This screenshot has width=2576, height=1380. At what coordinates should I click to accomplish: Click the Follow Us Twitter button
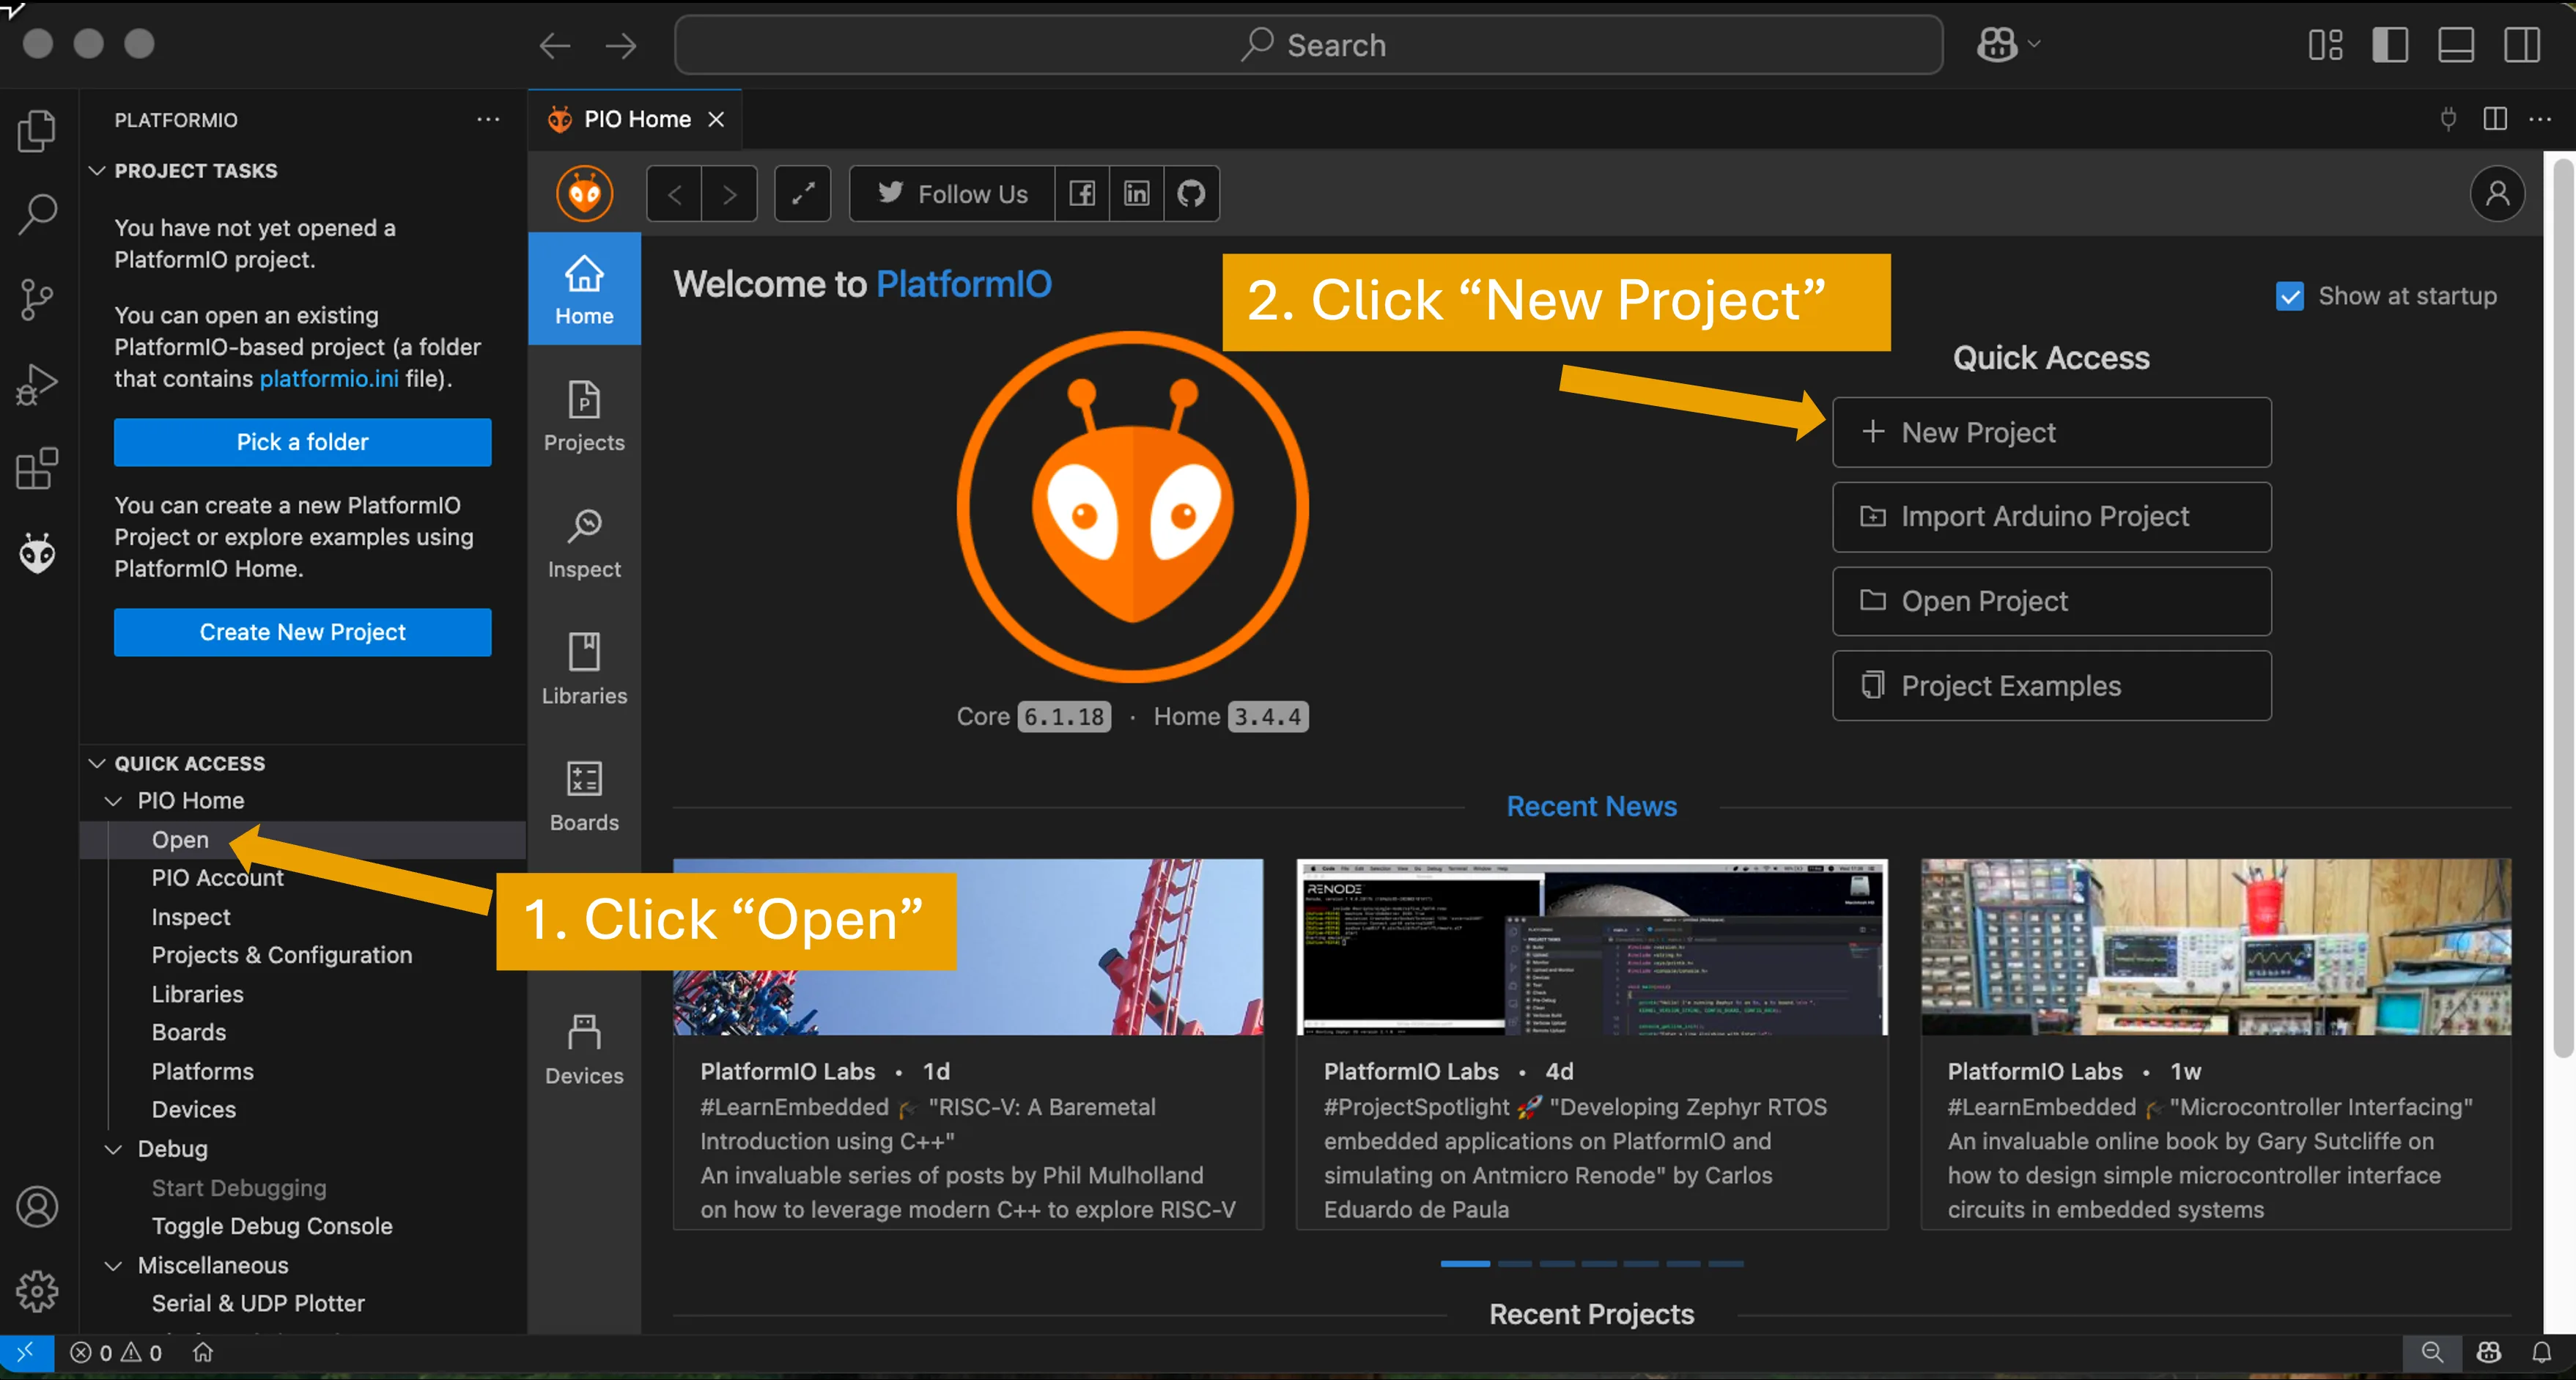click(952, 194)
